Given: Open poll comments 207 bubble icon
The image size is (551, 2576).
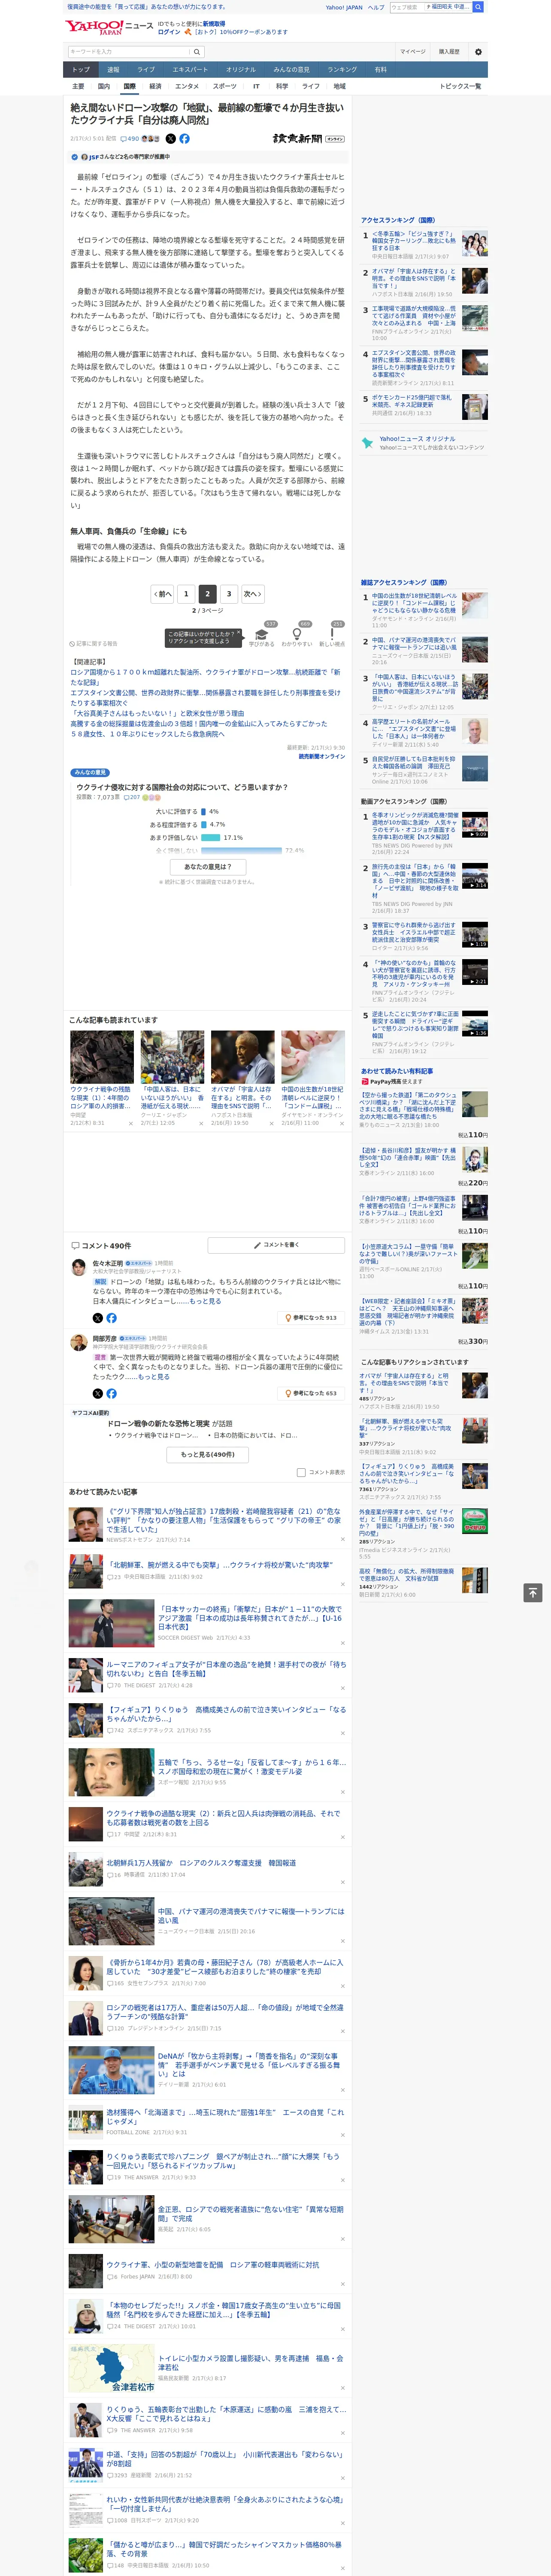Looking at the screenshot, I should (x=132, y=797).
